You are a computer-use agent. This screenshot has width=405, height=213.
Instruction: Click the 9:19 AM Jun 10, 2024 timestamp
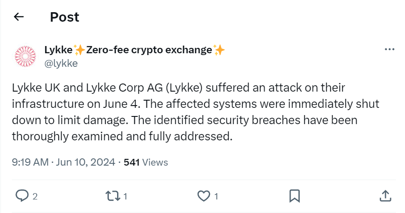pos(64,162)
